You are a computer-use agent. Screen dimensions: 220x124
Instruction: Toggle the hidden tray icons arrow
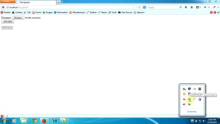pos(192,121)
